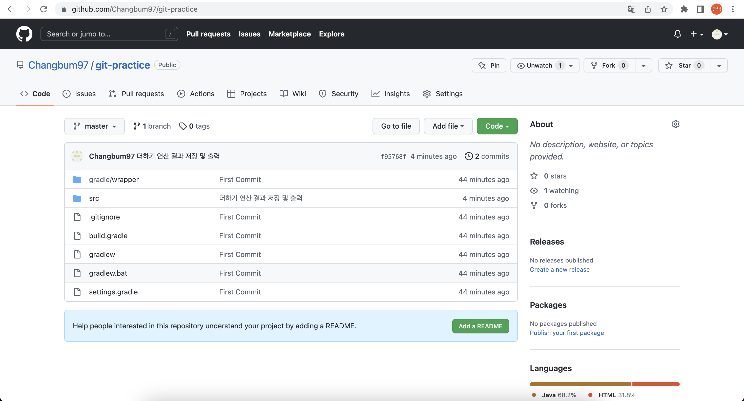Viewport: 744px width, 401px height.
Task: Click the Java language bar segment
Action: tap(580, 384)
